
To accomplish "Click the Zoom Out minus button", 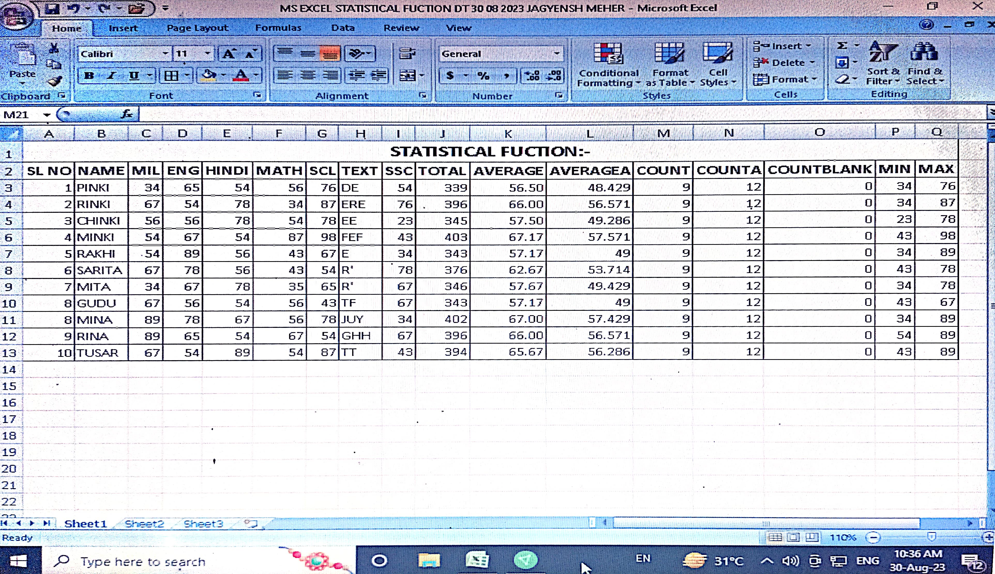I will click(873, 537).
